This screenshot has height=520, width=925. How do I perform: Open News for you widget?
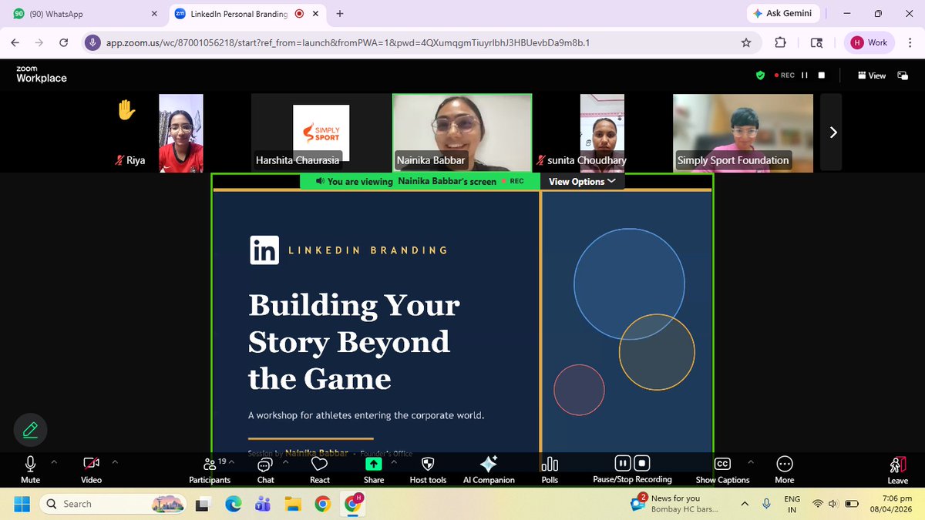coord(674,504)
